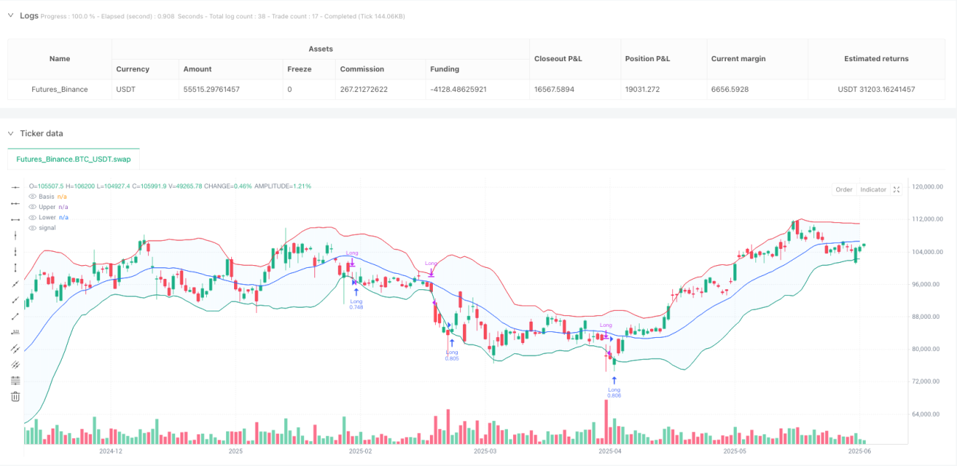Screen dimensions: 957x466
Task: Collapse the Logs section
Action: coord(11,15)
